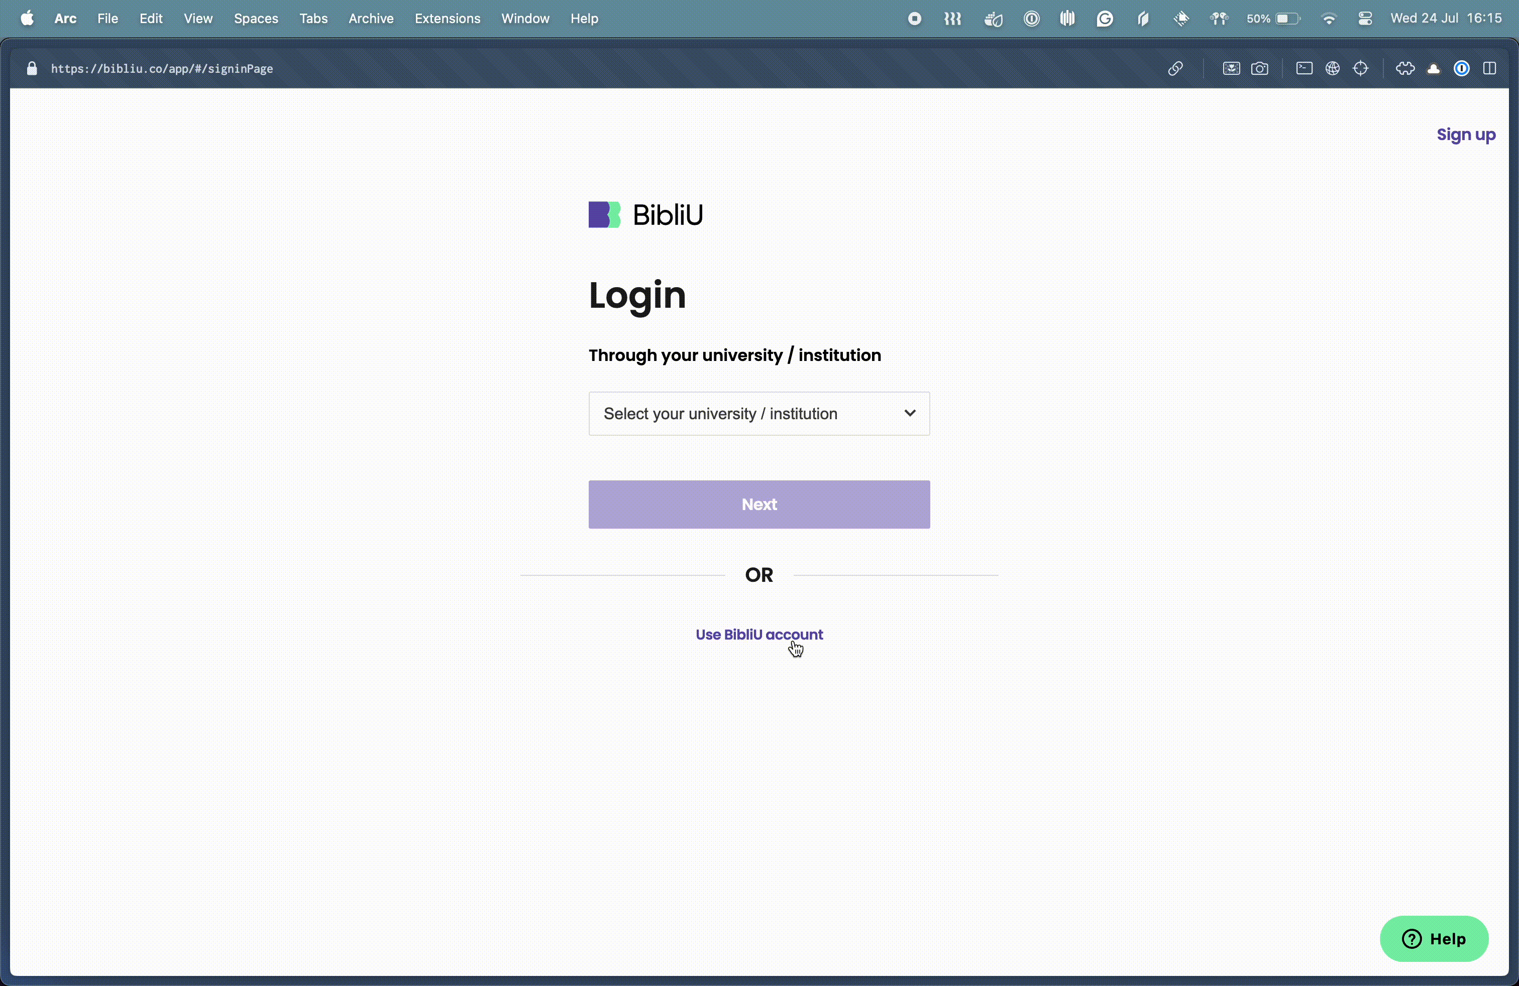1519x986 pixels.
Task: Open the AirPods menu bar icon
Action: pyautogui.click(x=1219, y=19)
